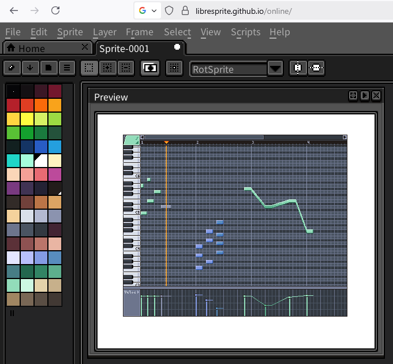Play the animation in Preview window

click(x=365, y=96)
